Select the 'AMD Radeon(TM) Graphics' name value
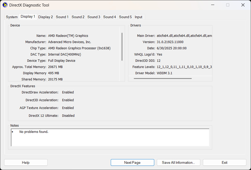251x170 pixels. tap(68, 36)
